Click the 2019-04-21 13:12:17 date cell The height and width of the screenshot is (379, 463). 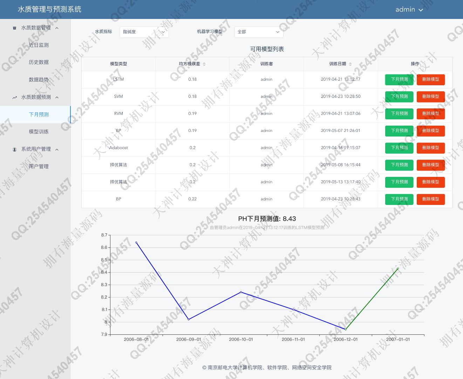(x=341, y=79)
